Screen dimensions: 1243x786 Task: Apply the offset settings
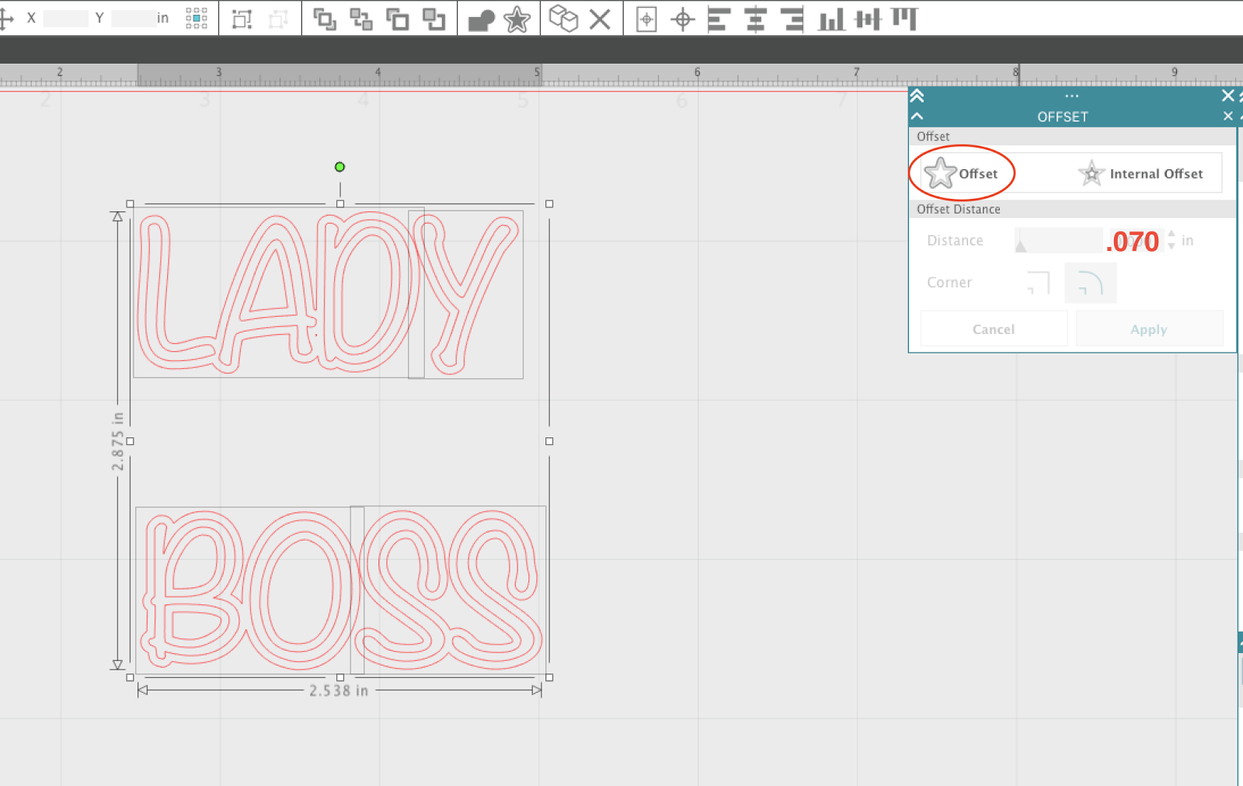[1148, 329]
